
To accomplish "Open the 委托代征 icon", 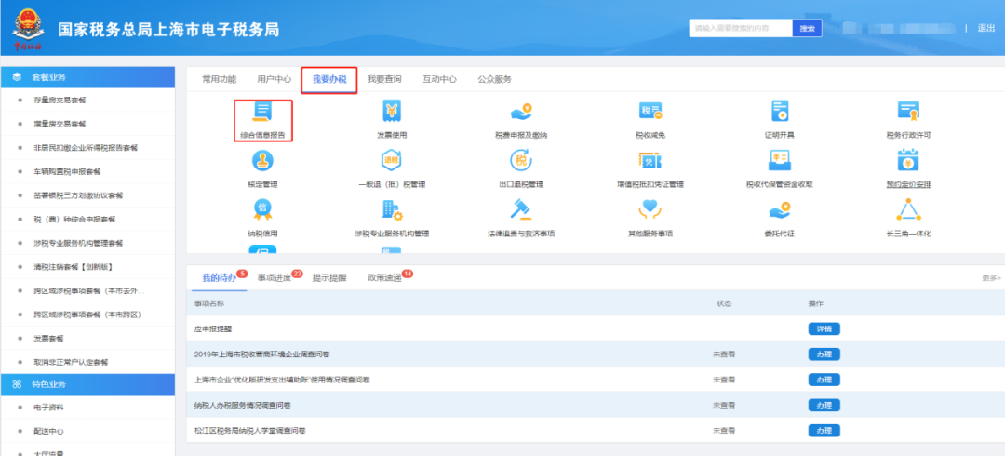I will pyautogui.click(x=780, y=209).
